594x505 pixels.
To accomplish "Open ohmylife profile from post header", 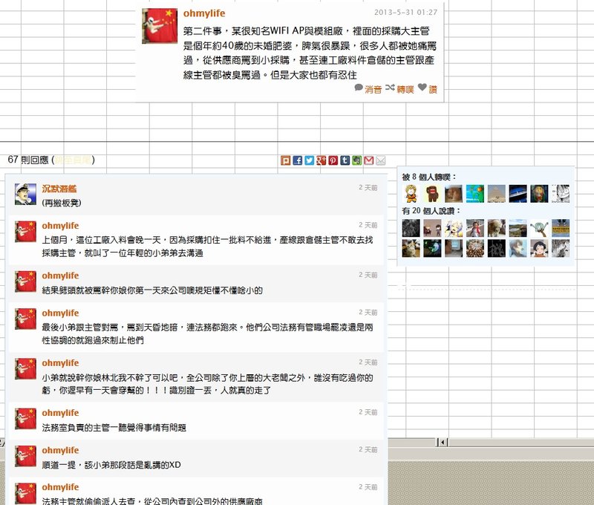I will tap(204, 13).
